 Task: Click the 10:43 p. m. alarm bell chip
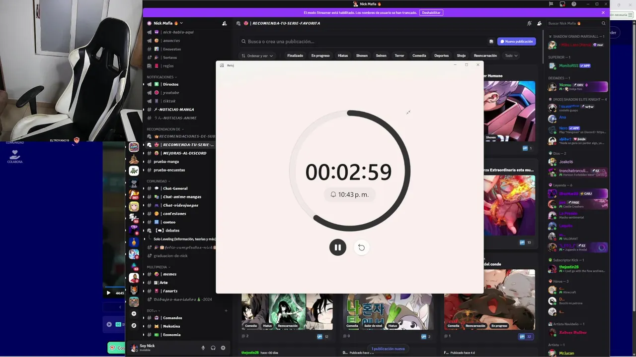tap(350, 195)
